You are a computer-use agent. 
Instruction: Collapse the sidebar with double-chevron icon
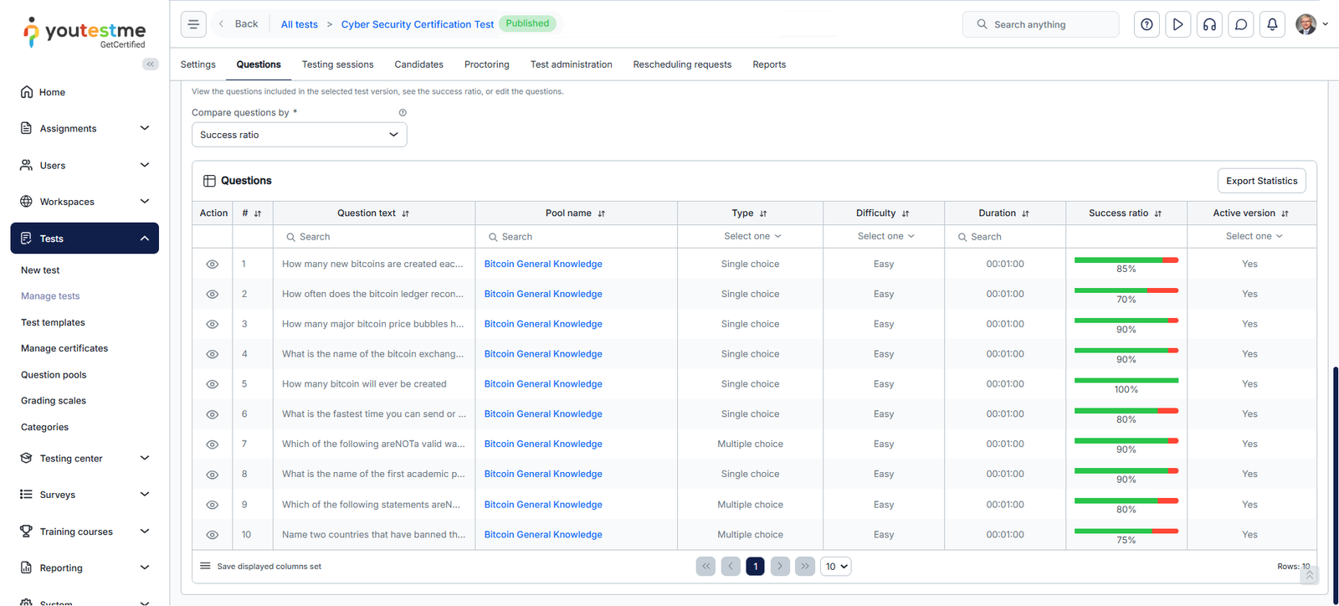point(151,64)
